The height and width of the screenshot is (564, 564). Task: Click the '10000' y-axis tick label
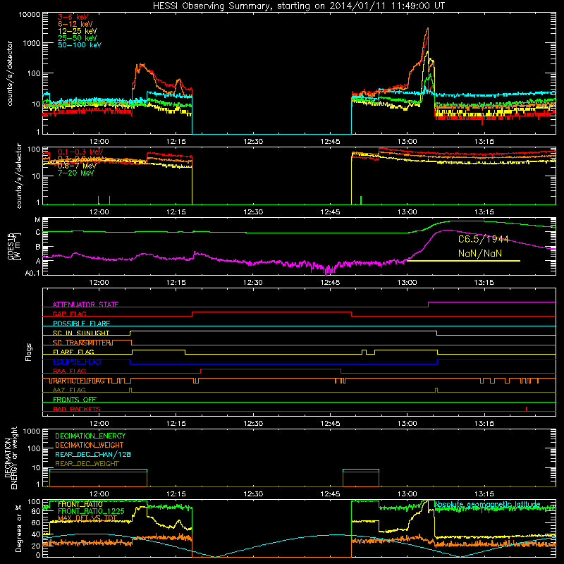[30, 15]
